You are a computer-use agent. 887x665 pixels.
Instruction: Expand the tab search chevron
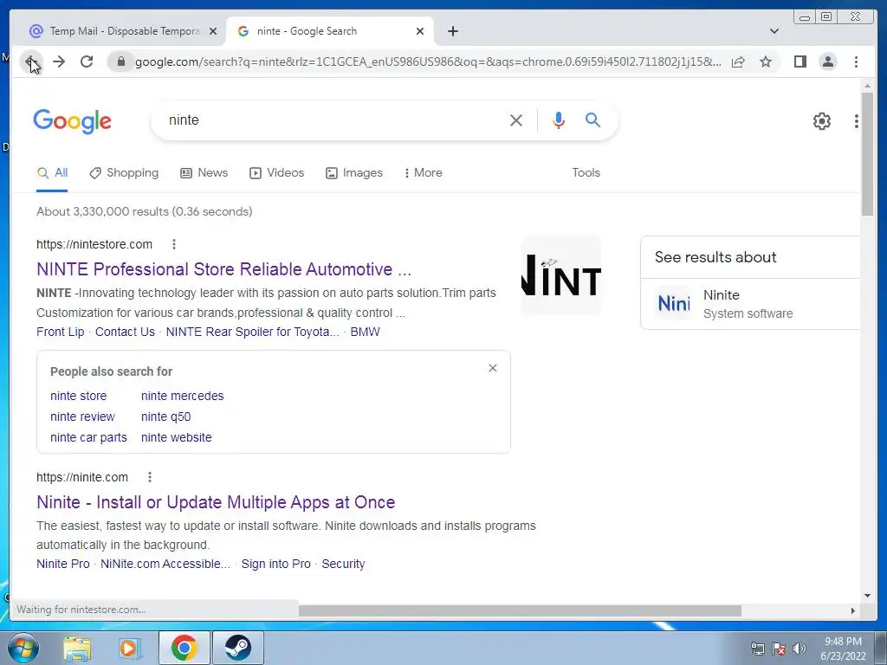pyautogui.click(x=774, y=31)
